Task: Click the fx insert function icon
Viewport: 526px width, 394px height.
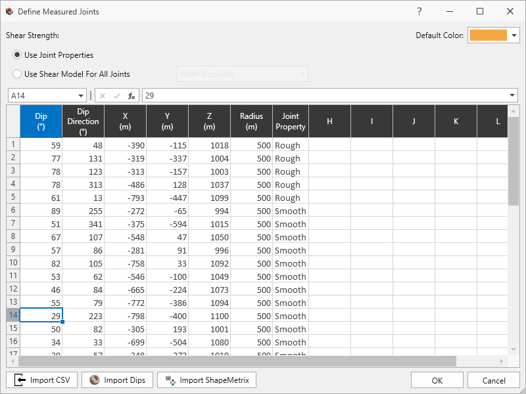Action: click(x=131, y=96)
